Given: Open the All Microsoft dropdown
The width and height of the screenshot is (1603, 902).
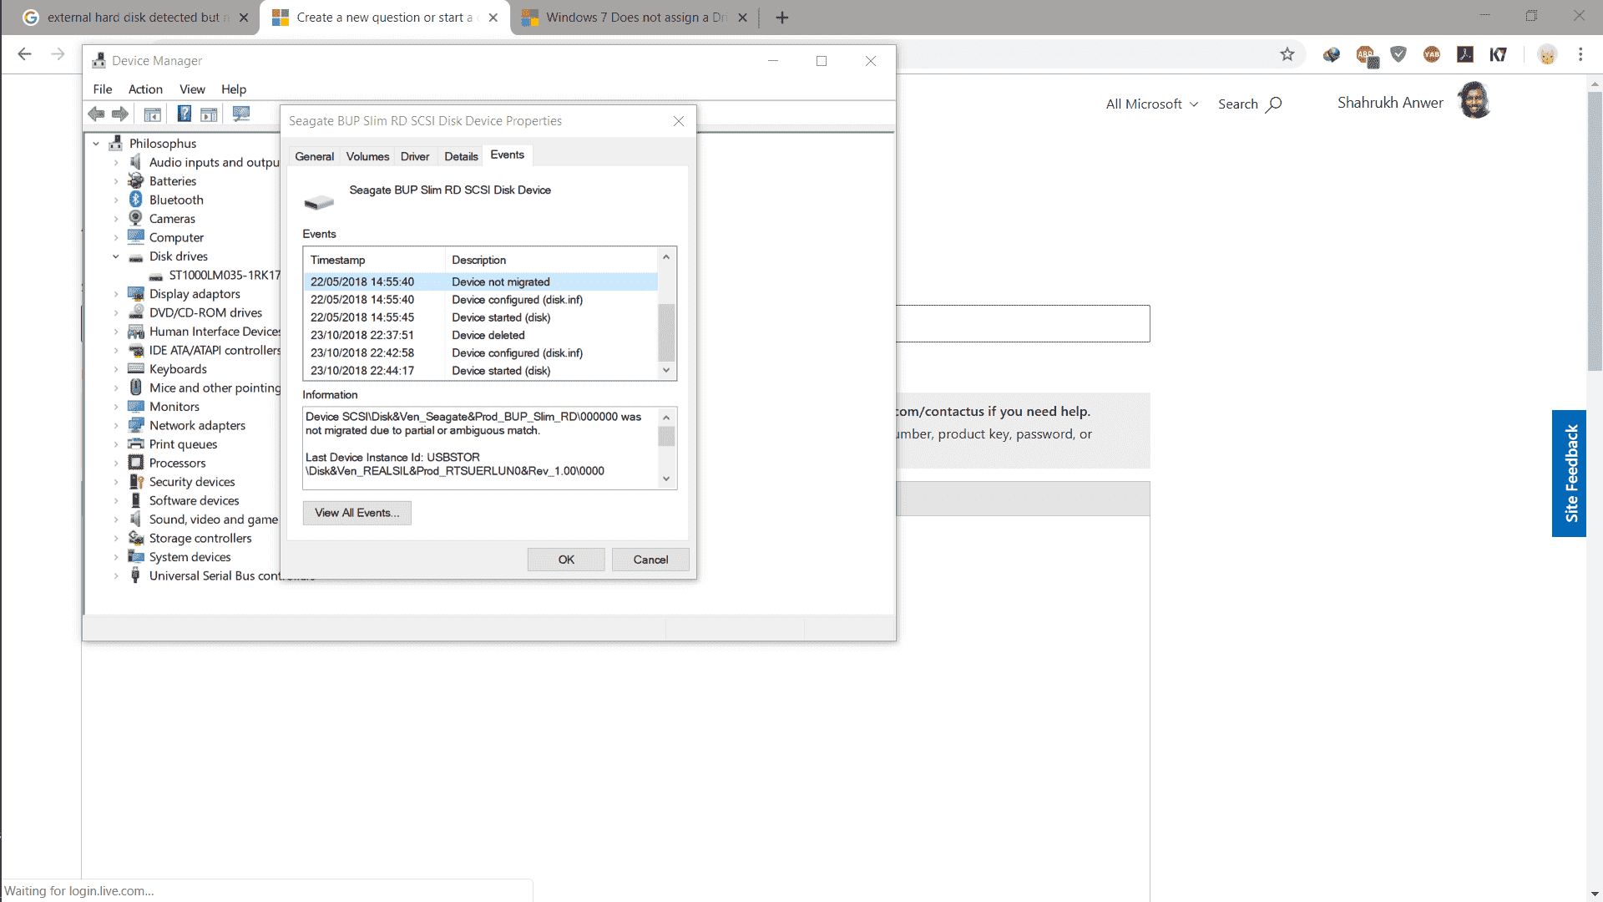Looking at the screenshot, I should (1151, 104).
